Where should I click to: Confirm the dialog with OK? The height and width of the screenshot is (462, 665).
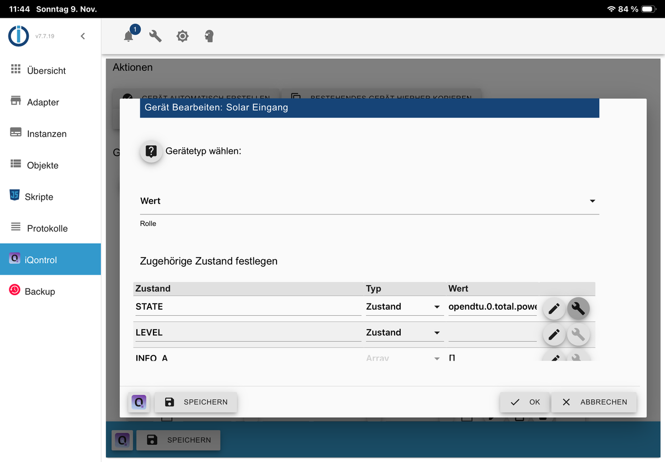[525, 402]
